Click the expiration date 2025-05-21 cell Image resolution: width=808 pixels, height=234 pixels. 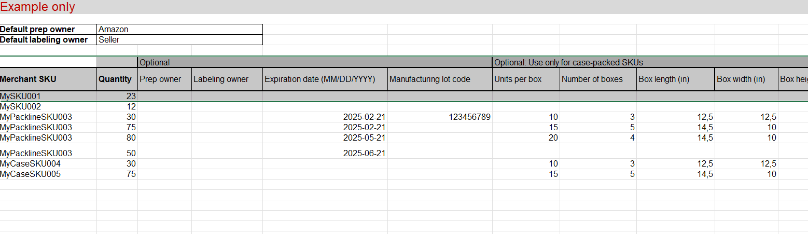[x=364, y=138]
